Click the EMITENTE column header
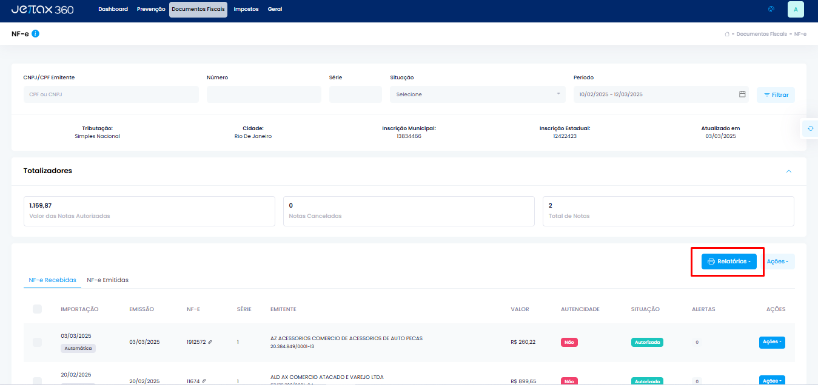Viewport: 818px width, 385px height. pyautogui.click(x=283, y=309)
